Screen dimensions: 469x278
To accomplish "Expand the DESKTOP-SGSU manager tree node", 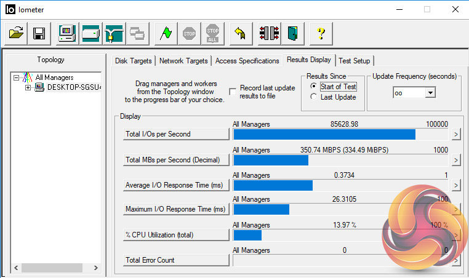I will click(x=28, y=87).
